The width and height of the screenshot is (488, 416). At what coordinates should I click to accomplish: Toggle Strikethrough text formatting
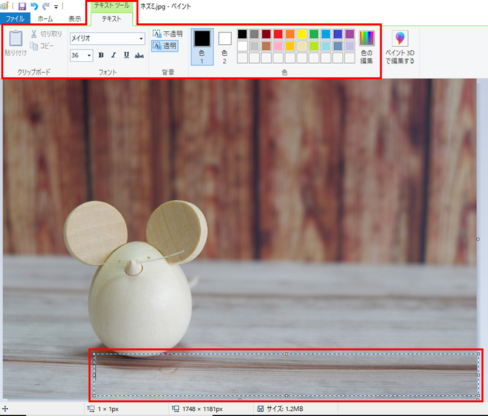pos(139,55)
